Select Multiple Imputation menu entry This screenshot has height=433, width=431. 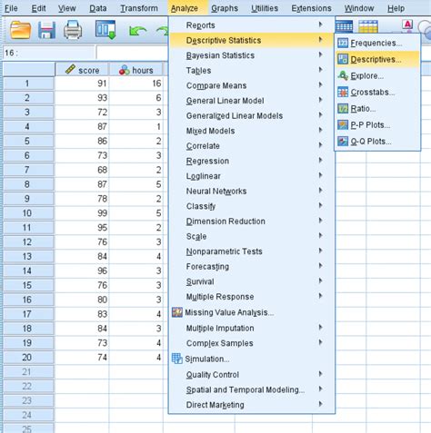pos(252,328)
